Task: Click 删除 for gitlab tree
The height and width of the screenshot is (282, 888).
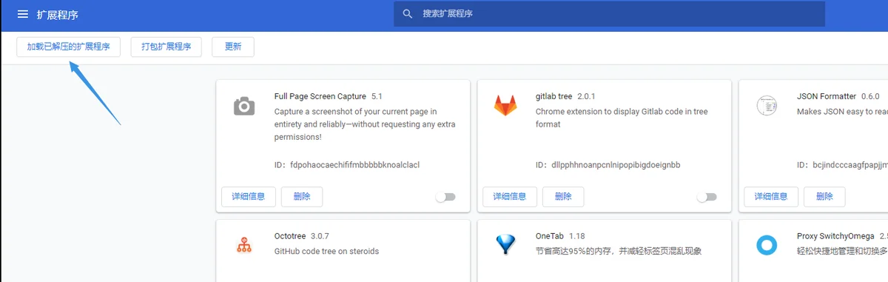Action: point(563,196)
